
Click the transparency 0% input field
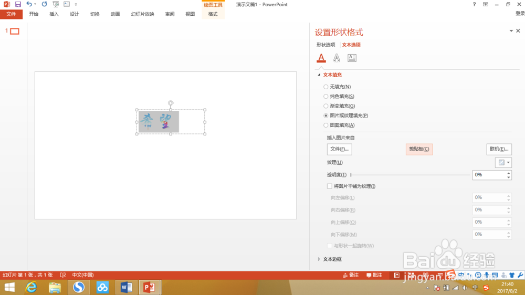489,175
